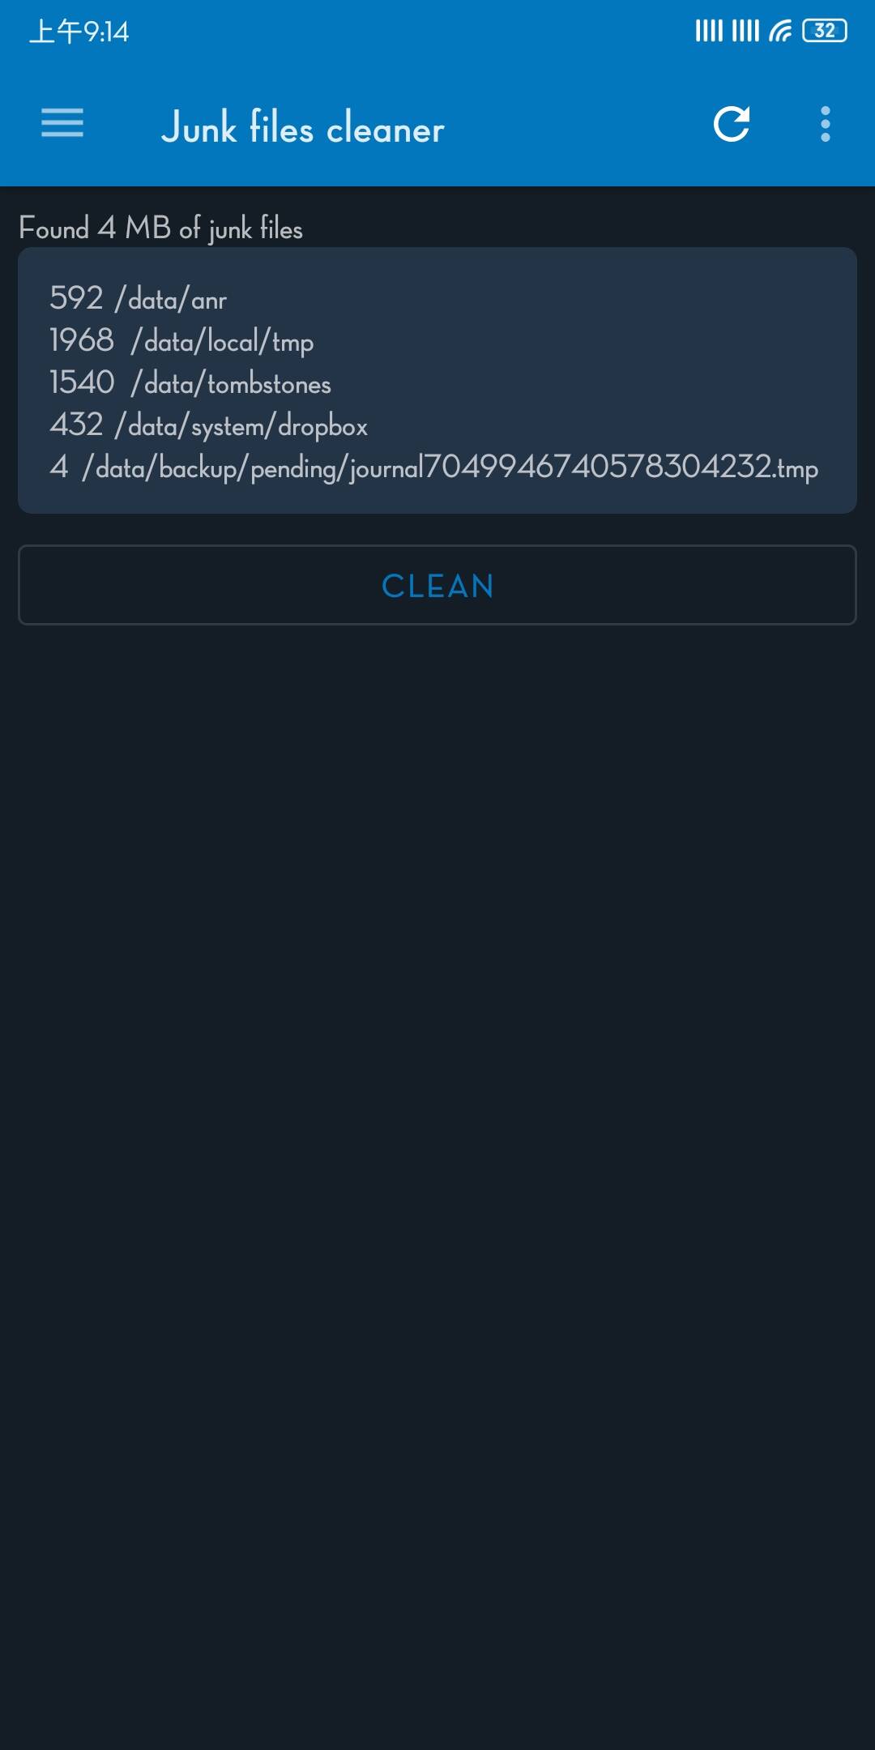
Task: Tap the Found 4 MB junk files label
Action: click(x=160, y=228)
